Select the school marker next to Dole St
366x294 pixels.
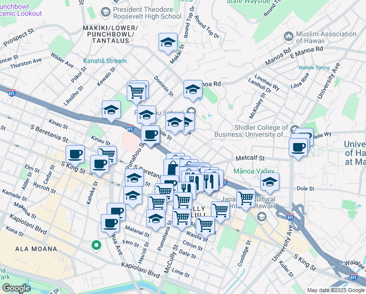point(270,182)
